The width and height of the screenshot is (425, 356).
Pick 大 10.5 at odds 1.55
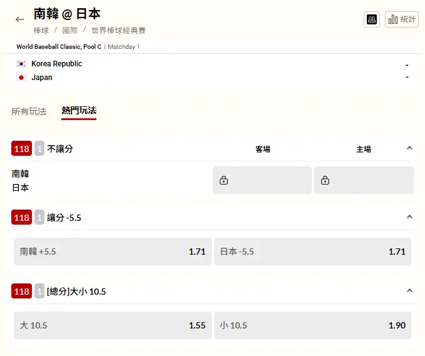[113, 325]
